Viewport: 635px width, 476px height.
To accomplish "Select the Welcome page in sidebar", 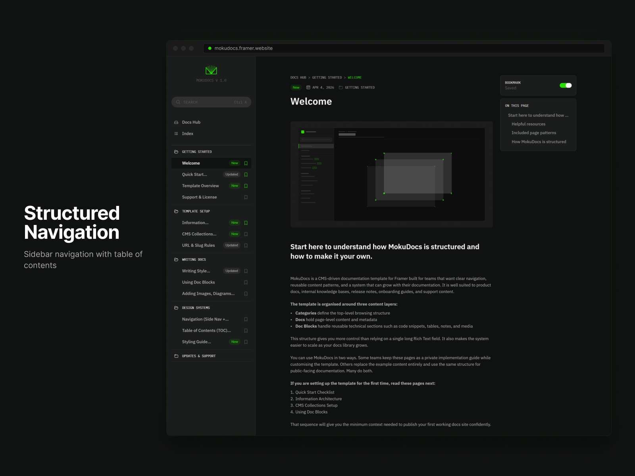I will coord(211,163).
